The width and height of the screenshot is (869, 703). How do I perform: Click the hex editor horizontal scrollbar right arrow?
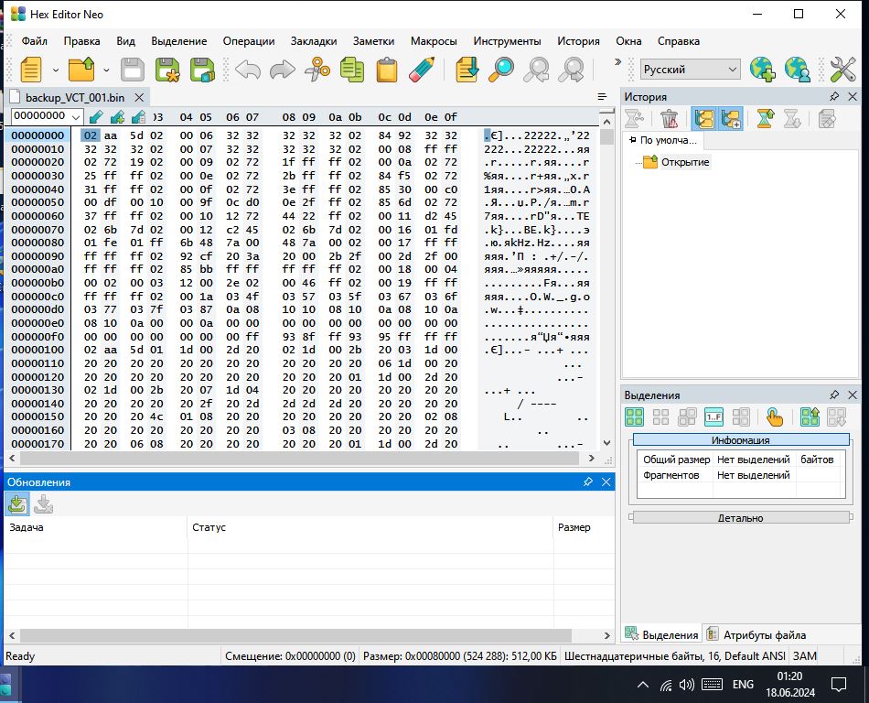[591, 459]
